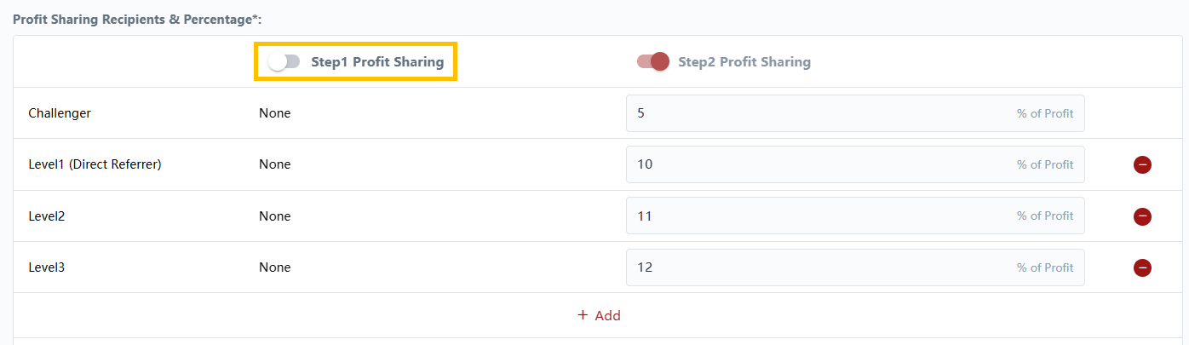Remove the Level1 (Direct Referrer) row

coord(1142,164)
